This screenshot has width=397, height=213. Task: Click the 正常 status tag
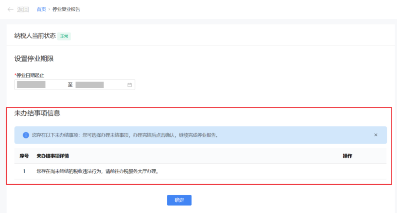coord(64,36)
